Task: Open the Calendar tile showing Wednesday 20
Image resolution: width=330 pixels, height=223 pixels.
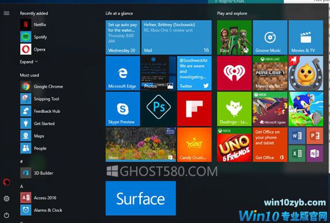Action: tap(123, 38)
